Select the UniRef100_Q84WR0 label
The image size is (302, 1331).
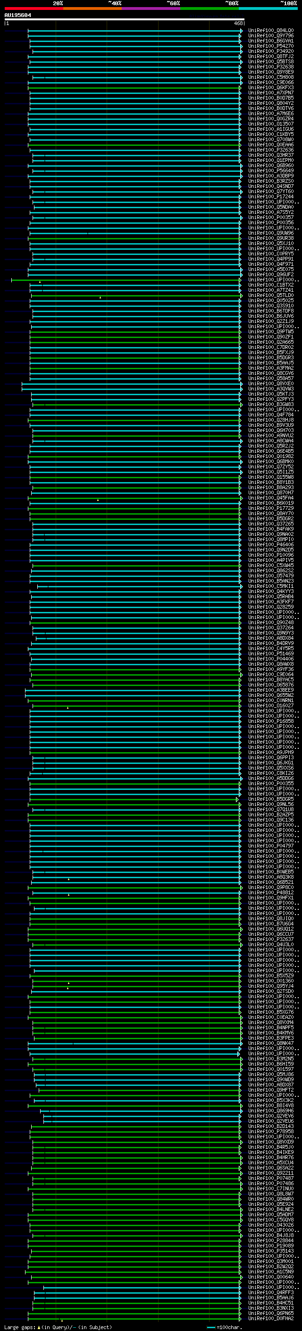(270, 1199)
